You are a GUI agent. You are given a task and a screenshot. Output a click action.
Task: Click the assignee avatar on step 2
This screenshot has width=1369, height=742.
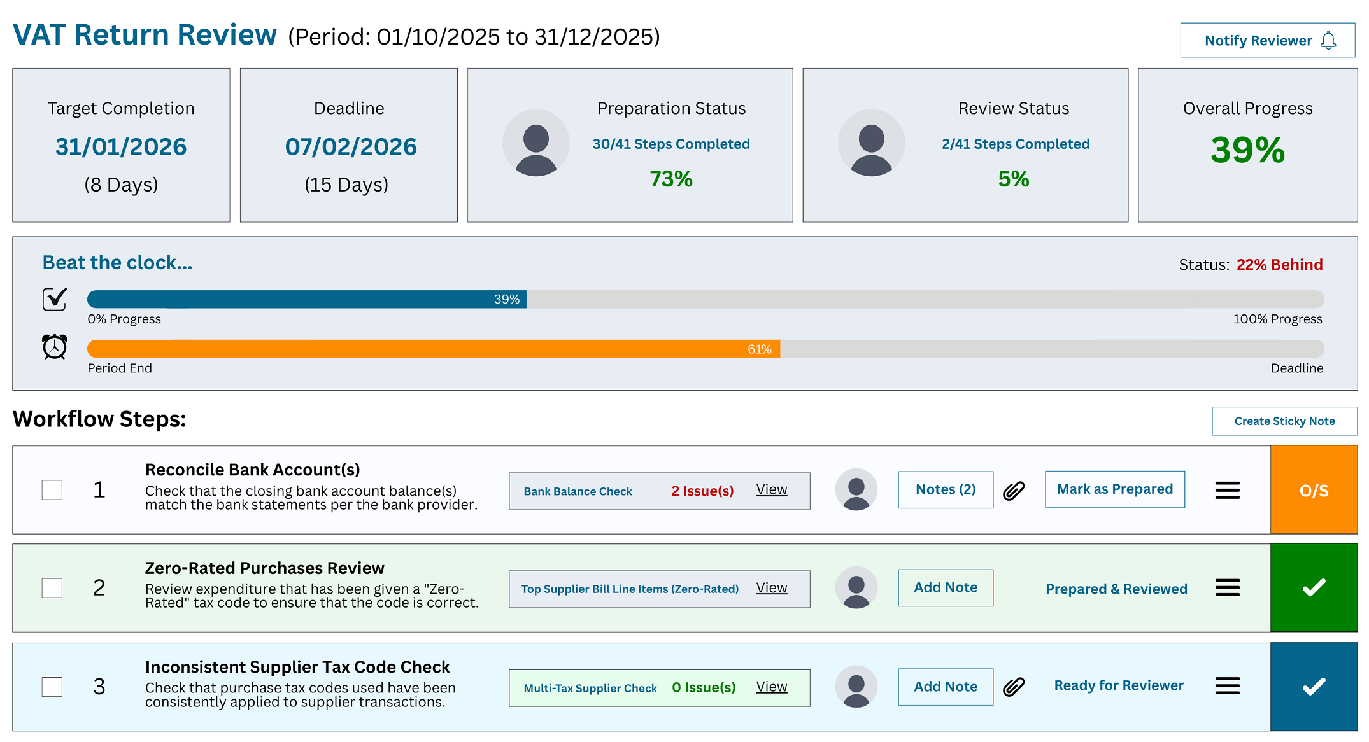point(856,587)
